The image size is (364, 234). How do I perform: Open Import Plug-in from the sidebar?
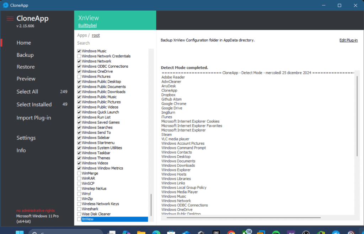point(33,118)
